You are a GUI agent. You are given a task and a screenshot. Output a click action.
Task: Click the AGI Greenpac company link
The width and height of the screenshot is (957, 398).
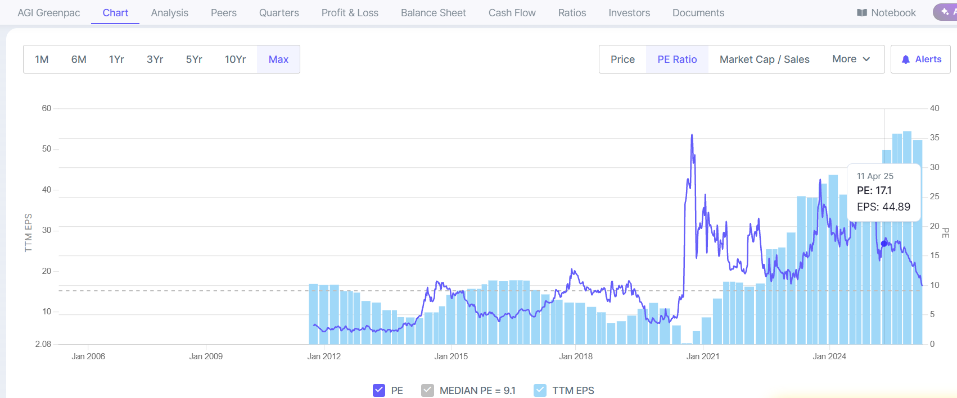click(x=49, y=13)
